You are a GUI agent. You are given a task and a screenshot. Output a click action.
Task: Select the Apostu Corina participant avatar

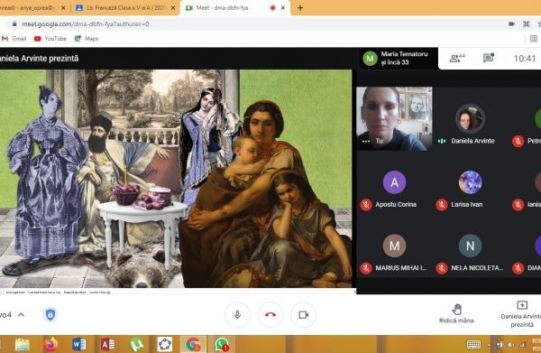pyautogui.click(x=394, y=182)
